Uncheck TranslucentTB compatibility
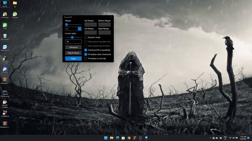This screenshot has width=252, height=141. (x=86, y=50)
